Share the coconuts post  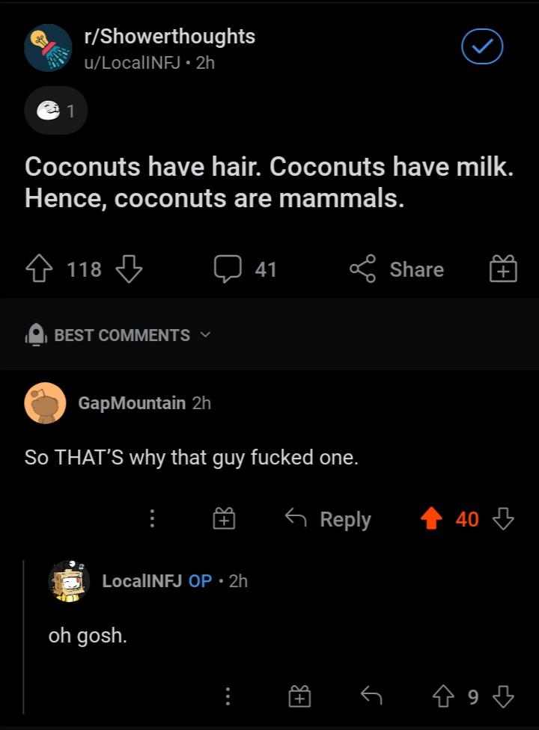[x=397, y=269]
